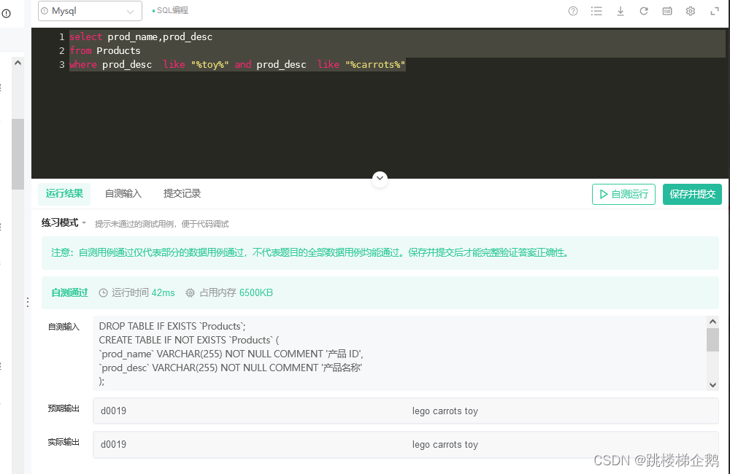Click line 3 where clause in editor
The image size is (730, 474).
[237, 65]
